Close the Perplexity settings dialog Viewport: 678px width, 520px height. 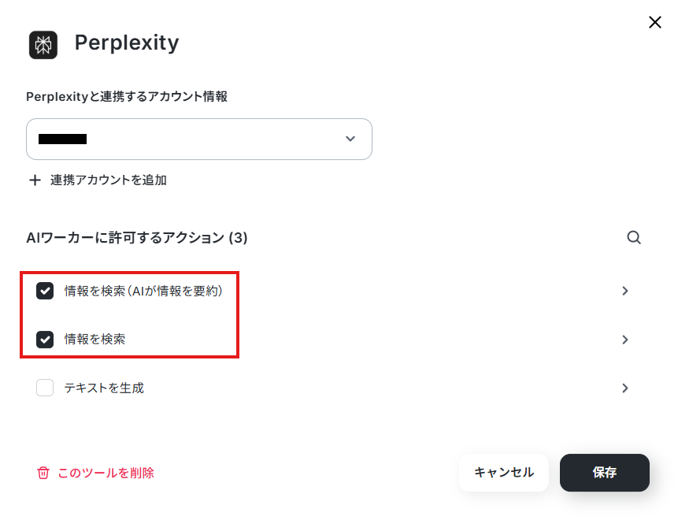click(654, 22)
